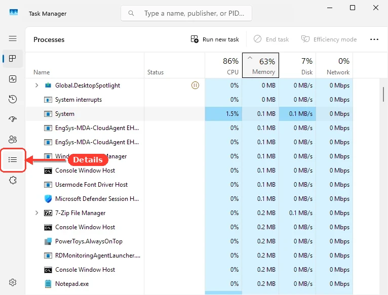Click the Global.DesktopSpotlight process icon
The image size is (388, 295).
pyautogui.click(x=48, y=86)
